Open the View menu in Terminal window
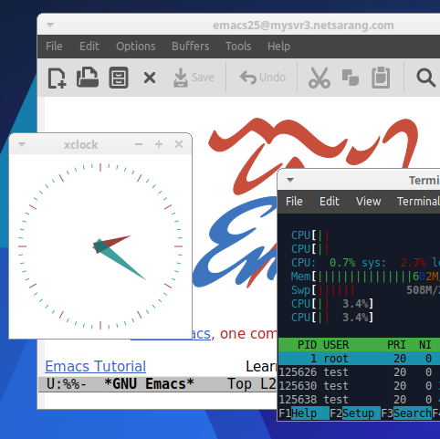Image resolution: width=440 pixels, height=439 pixels. 368,202
